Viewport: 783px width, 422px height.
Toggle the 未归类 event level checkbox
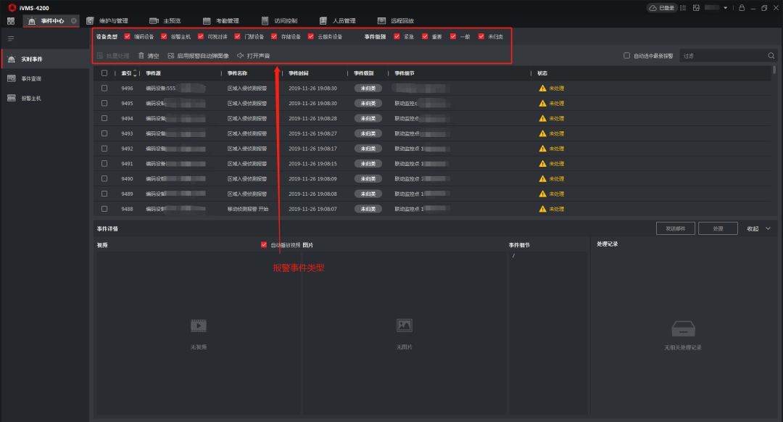tap(481, 36)
